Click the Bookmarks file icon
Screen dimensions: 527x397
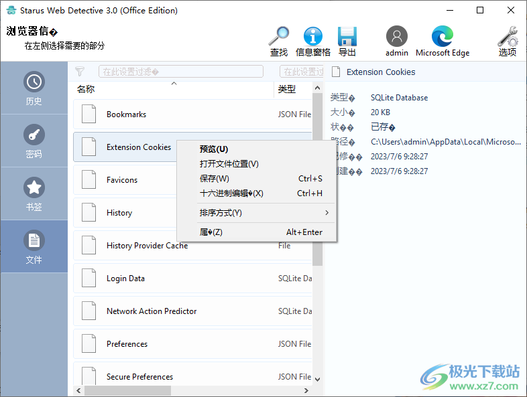(89, 114)
